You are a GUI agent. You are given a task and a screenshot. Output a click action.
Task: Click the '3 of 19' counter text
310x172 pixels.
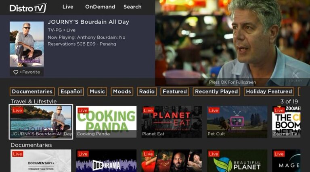click(x=289, y=102)
